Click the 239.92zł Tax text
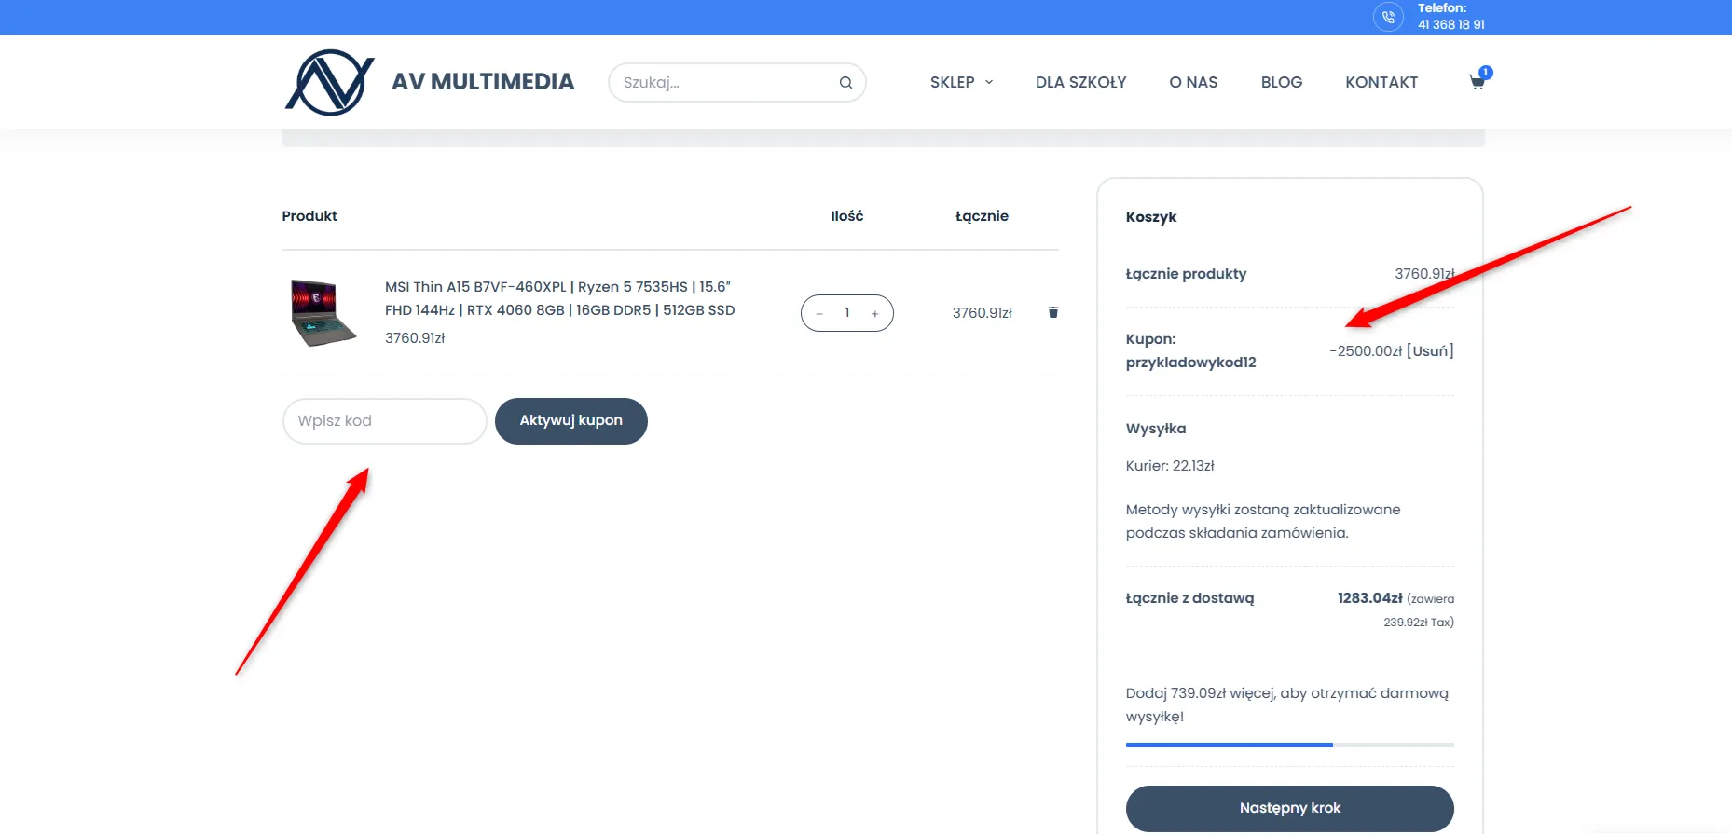The height and width of the screenshot is (835, 1732). (x=1419, y=623)
